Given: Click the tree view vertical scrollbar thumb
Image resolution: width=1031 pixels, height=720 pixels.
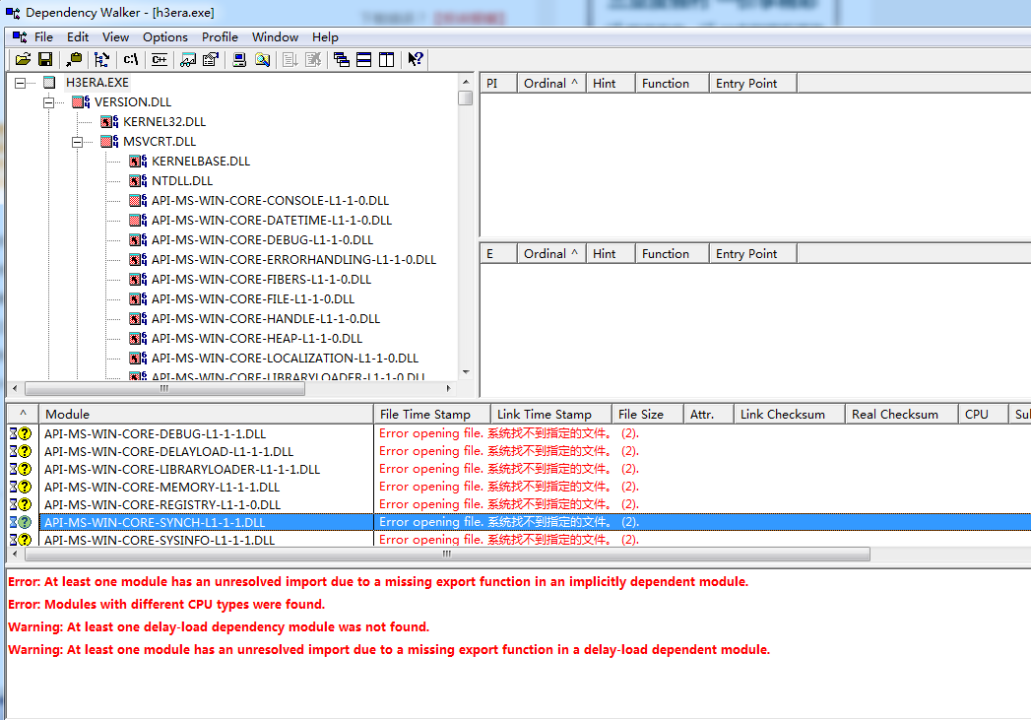Looking at the screenshot, I should pyautogui.click(x=466, y=98).
